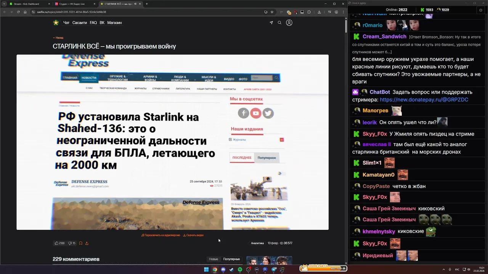Click username CopyPaste in chat
The image size is (488, 274).
[376, 186]
